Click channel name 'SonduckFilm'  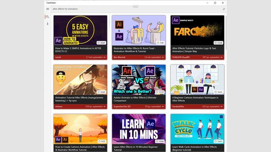(178, 107)
